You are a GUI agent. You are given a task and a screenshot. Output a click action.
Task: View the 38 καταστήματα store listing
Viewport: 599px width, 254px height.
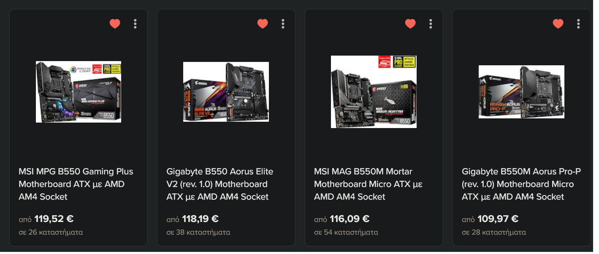point(198,232)
